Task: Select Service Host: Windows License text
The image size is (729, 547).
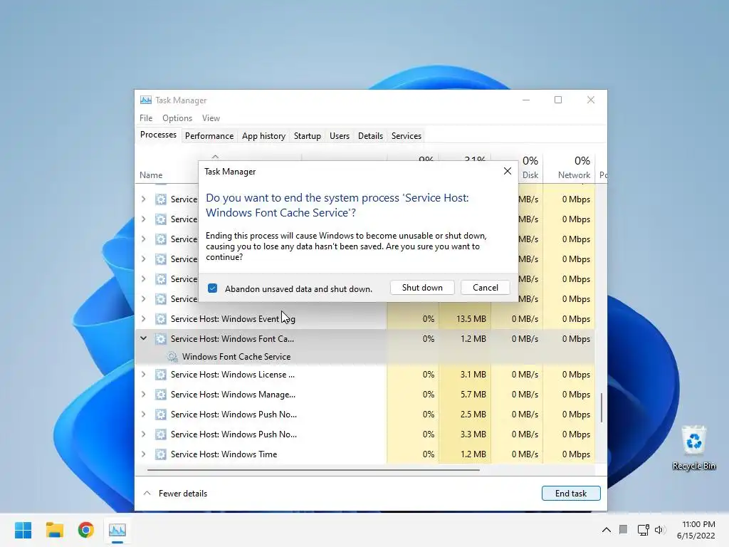Action: click(233, 375)
